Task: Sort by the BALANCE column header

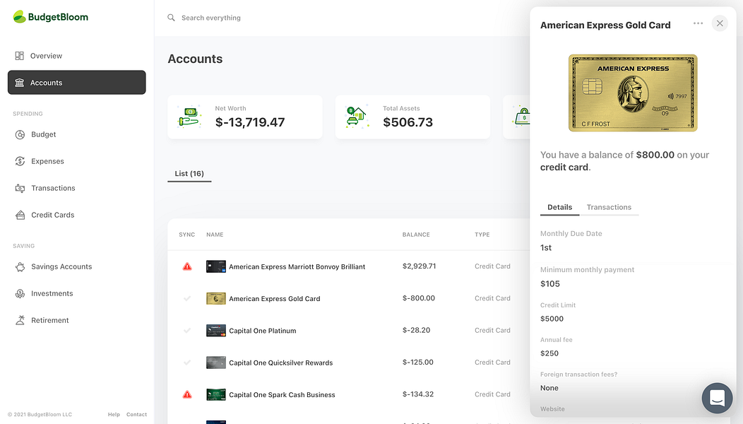Action: pyautogui.click(x=416, y=235)
